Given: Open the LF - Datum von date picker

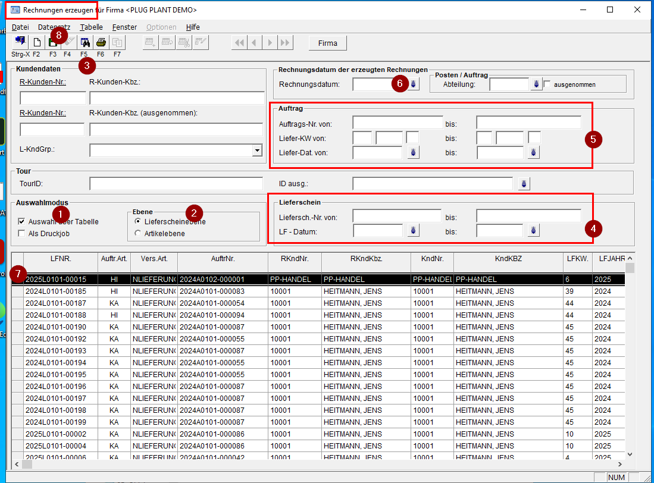Looking at the screenshot, I should pyautogui.click(x=414, y=230).
